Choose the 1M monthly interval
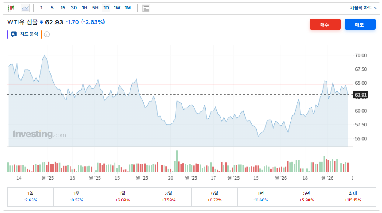Screen dimensions: 382x213 point(128,8)
